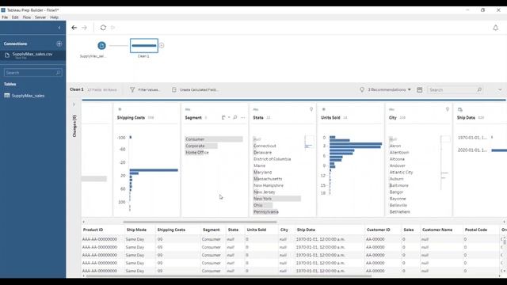The height and width of the screenshot is (285, 507).
Task: Click Ship Mode column header
Action: (136, 230)
